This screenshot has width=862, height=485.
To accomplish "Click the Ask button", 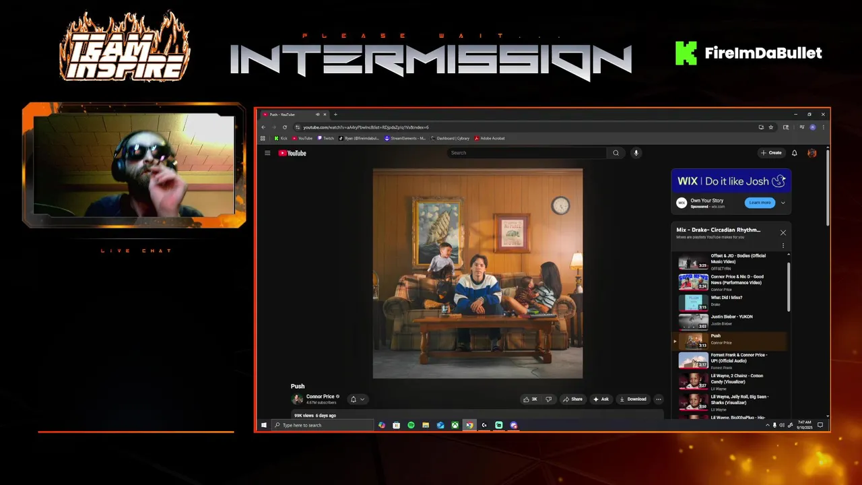I will [601, 399].
